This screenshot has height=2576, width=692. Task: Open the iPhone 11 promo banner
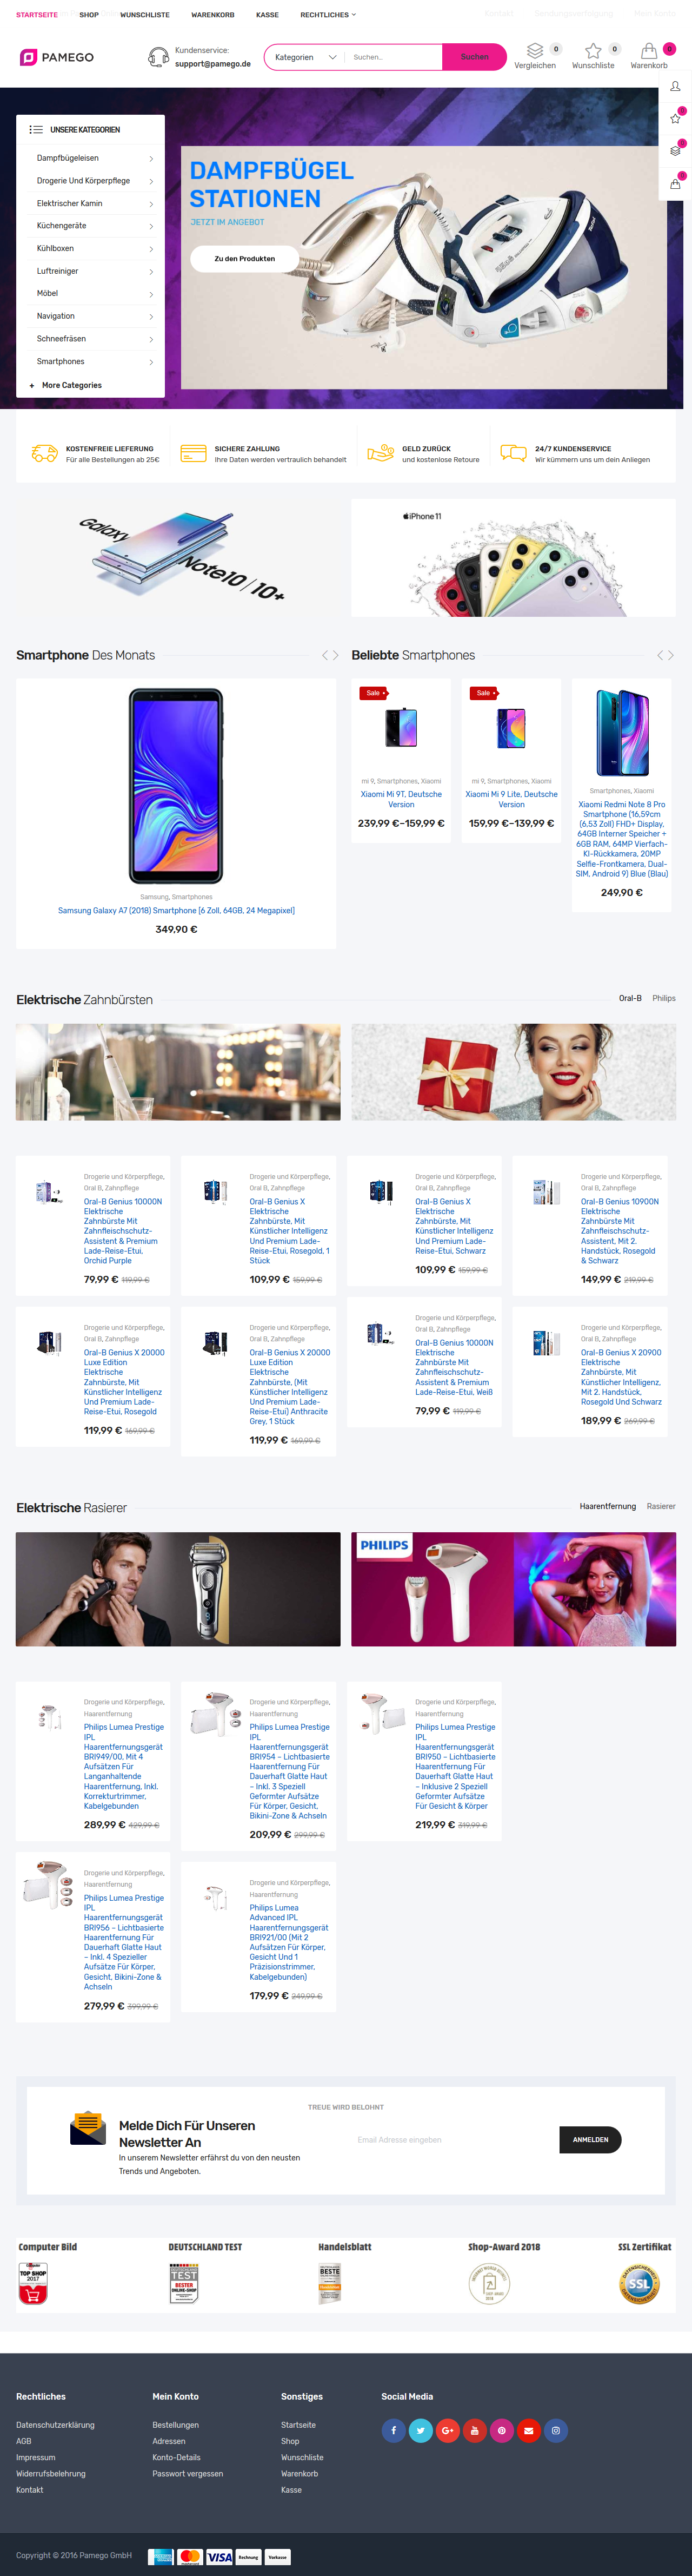513,558
